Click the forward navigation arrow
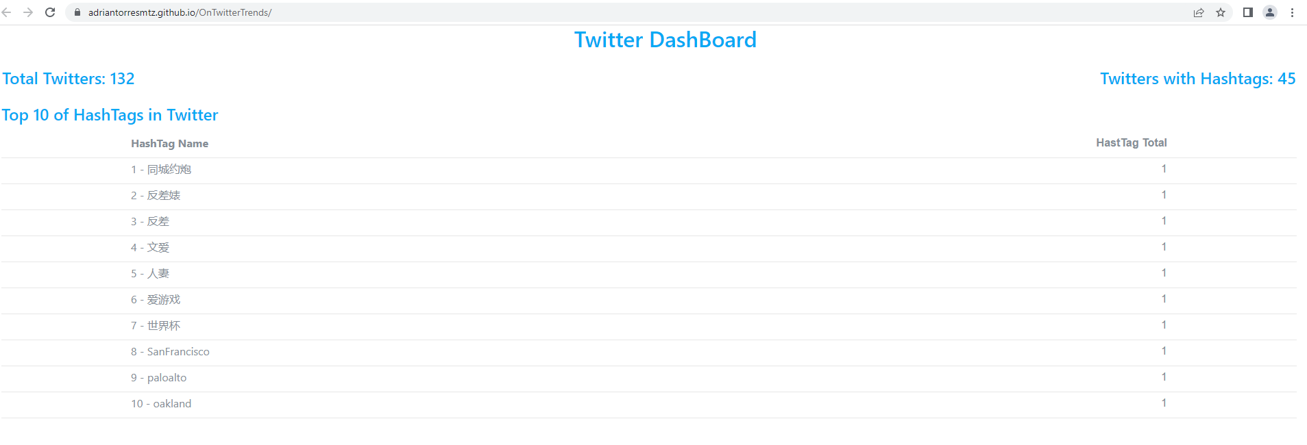Screen dimensions: 1307x445 [29, 12]
